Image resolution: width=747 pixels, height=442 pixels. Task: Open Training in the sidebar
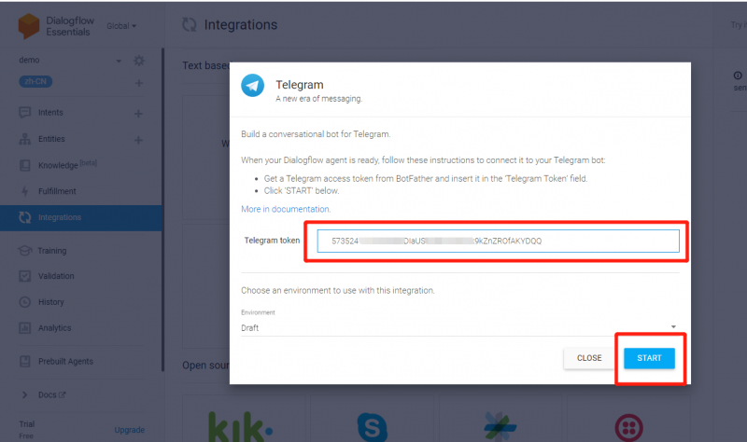52,251
